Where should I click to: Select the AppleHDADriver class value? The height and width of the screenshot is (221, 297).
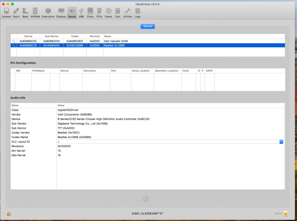(68, 110)
